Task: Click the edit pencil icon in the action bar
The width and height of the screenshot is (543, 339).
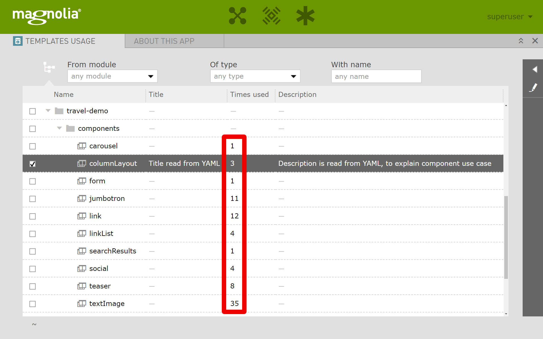Action: coord(533,88)
